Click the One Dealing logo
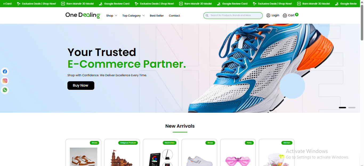This screenshot has width=364, height=166. 83,15
